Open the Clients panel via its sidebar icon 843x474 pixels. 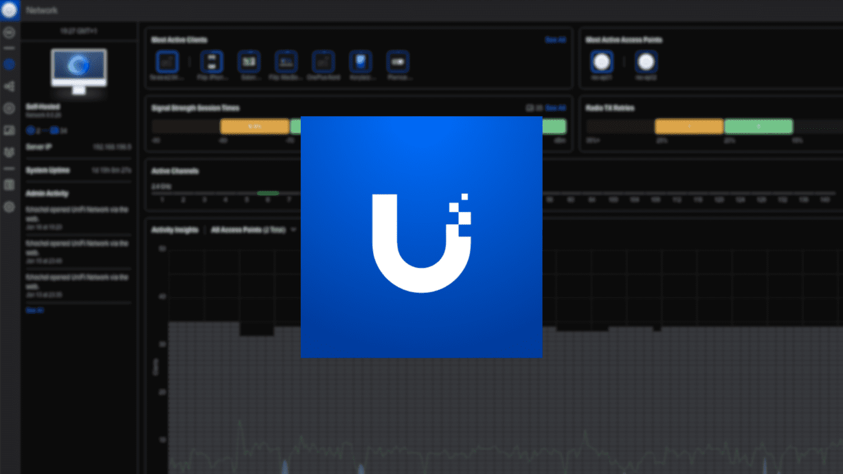[x=9, y=131]
